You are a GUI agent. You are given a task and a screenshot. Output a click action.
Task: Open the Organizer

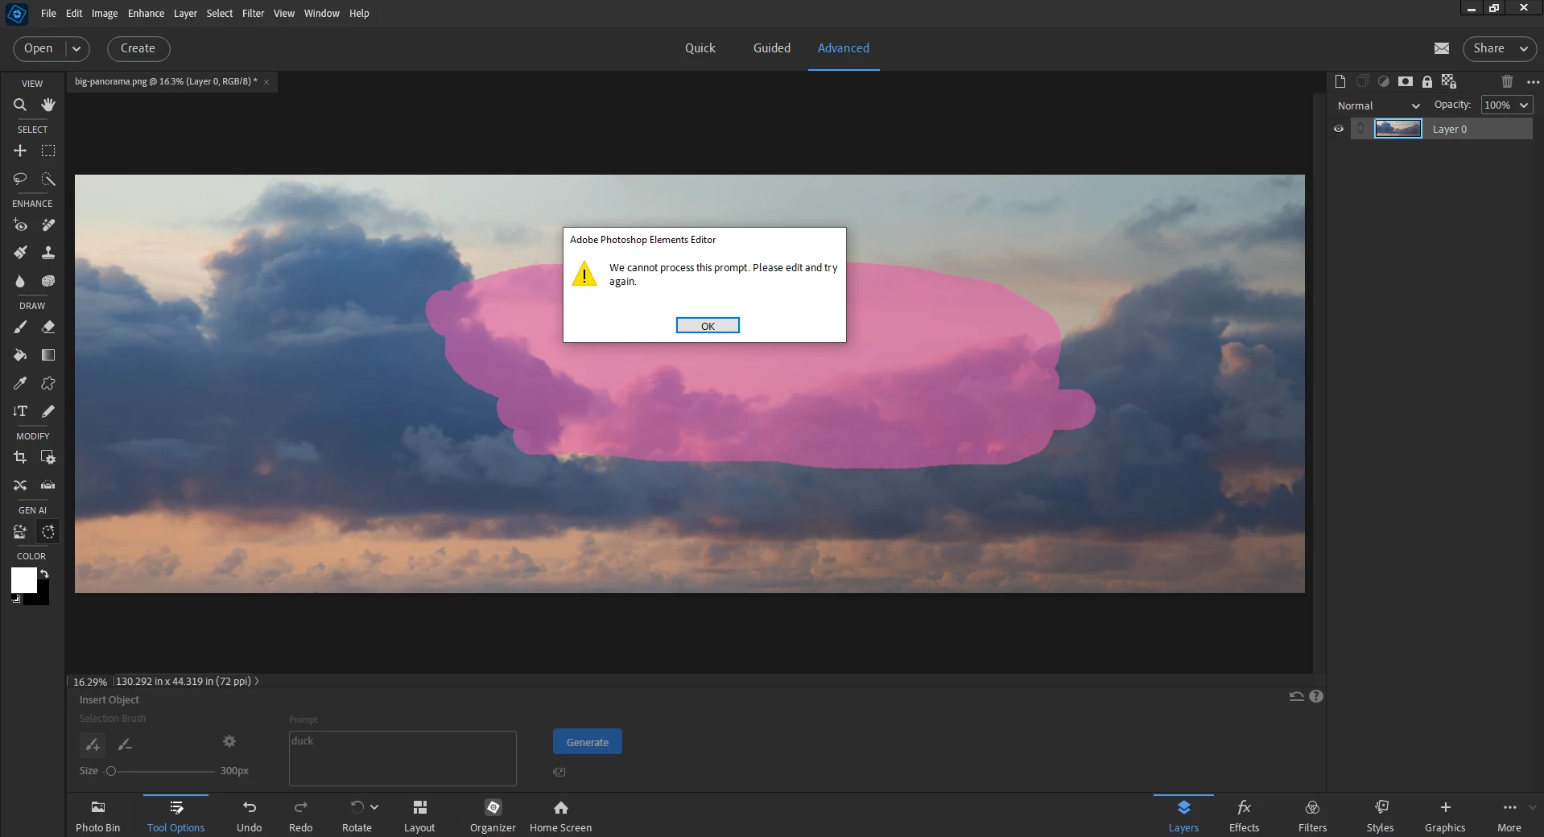[493, 815]
